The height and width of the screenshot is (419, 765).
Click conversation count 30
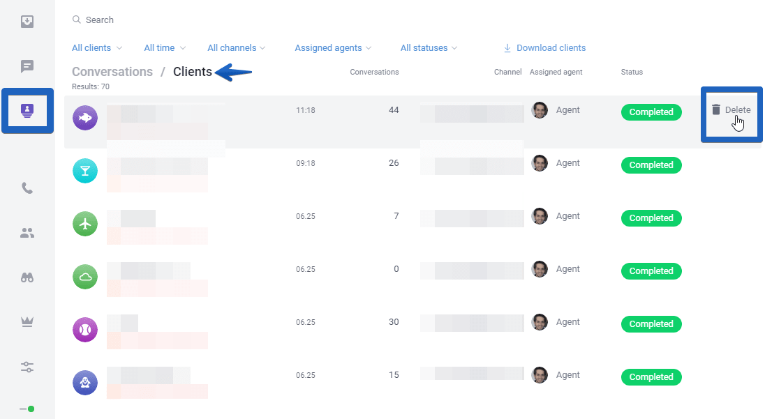[394, 322]
